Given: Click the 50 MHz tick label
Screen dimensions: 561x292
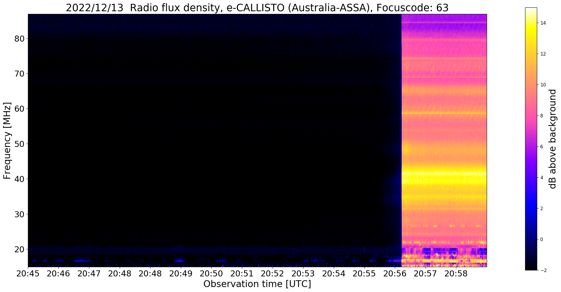Looking at the screenshot, I should coord(19,144).
